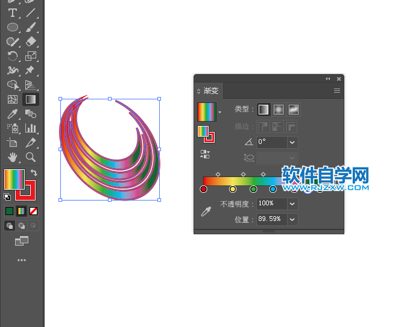The height and width of the screenshot is (327, 398).
Task: Select the Mesh tool
Action: (13, 99)
